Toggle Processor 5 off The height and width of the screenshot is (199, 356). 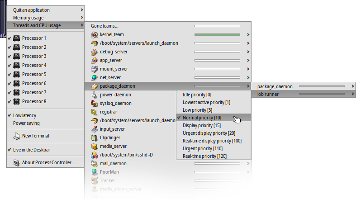45,75
